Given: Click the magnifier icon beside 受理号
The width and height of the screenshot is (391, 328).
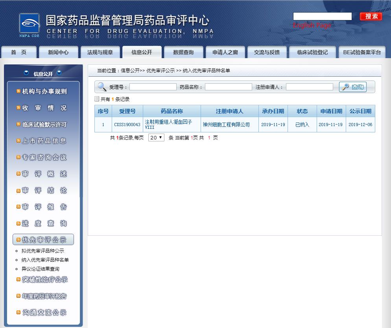Looking at the screenshot, I should (x=102, y=87).
